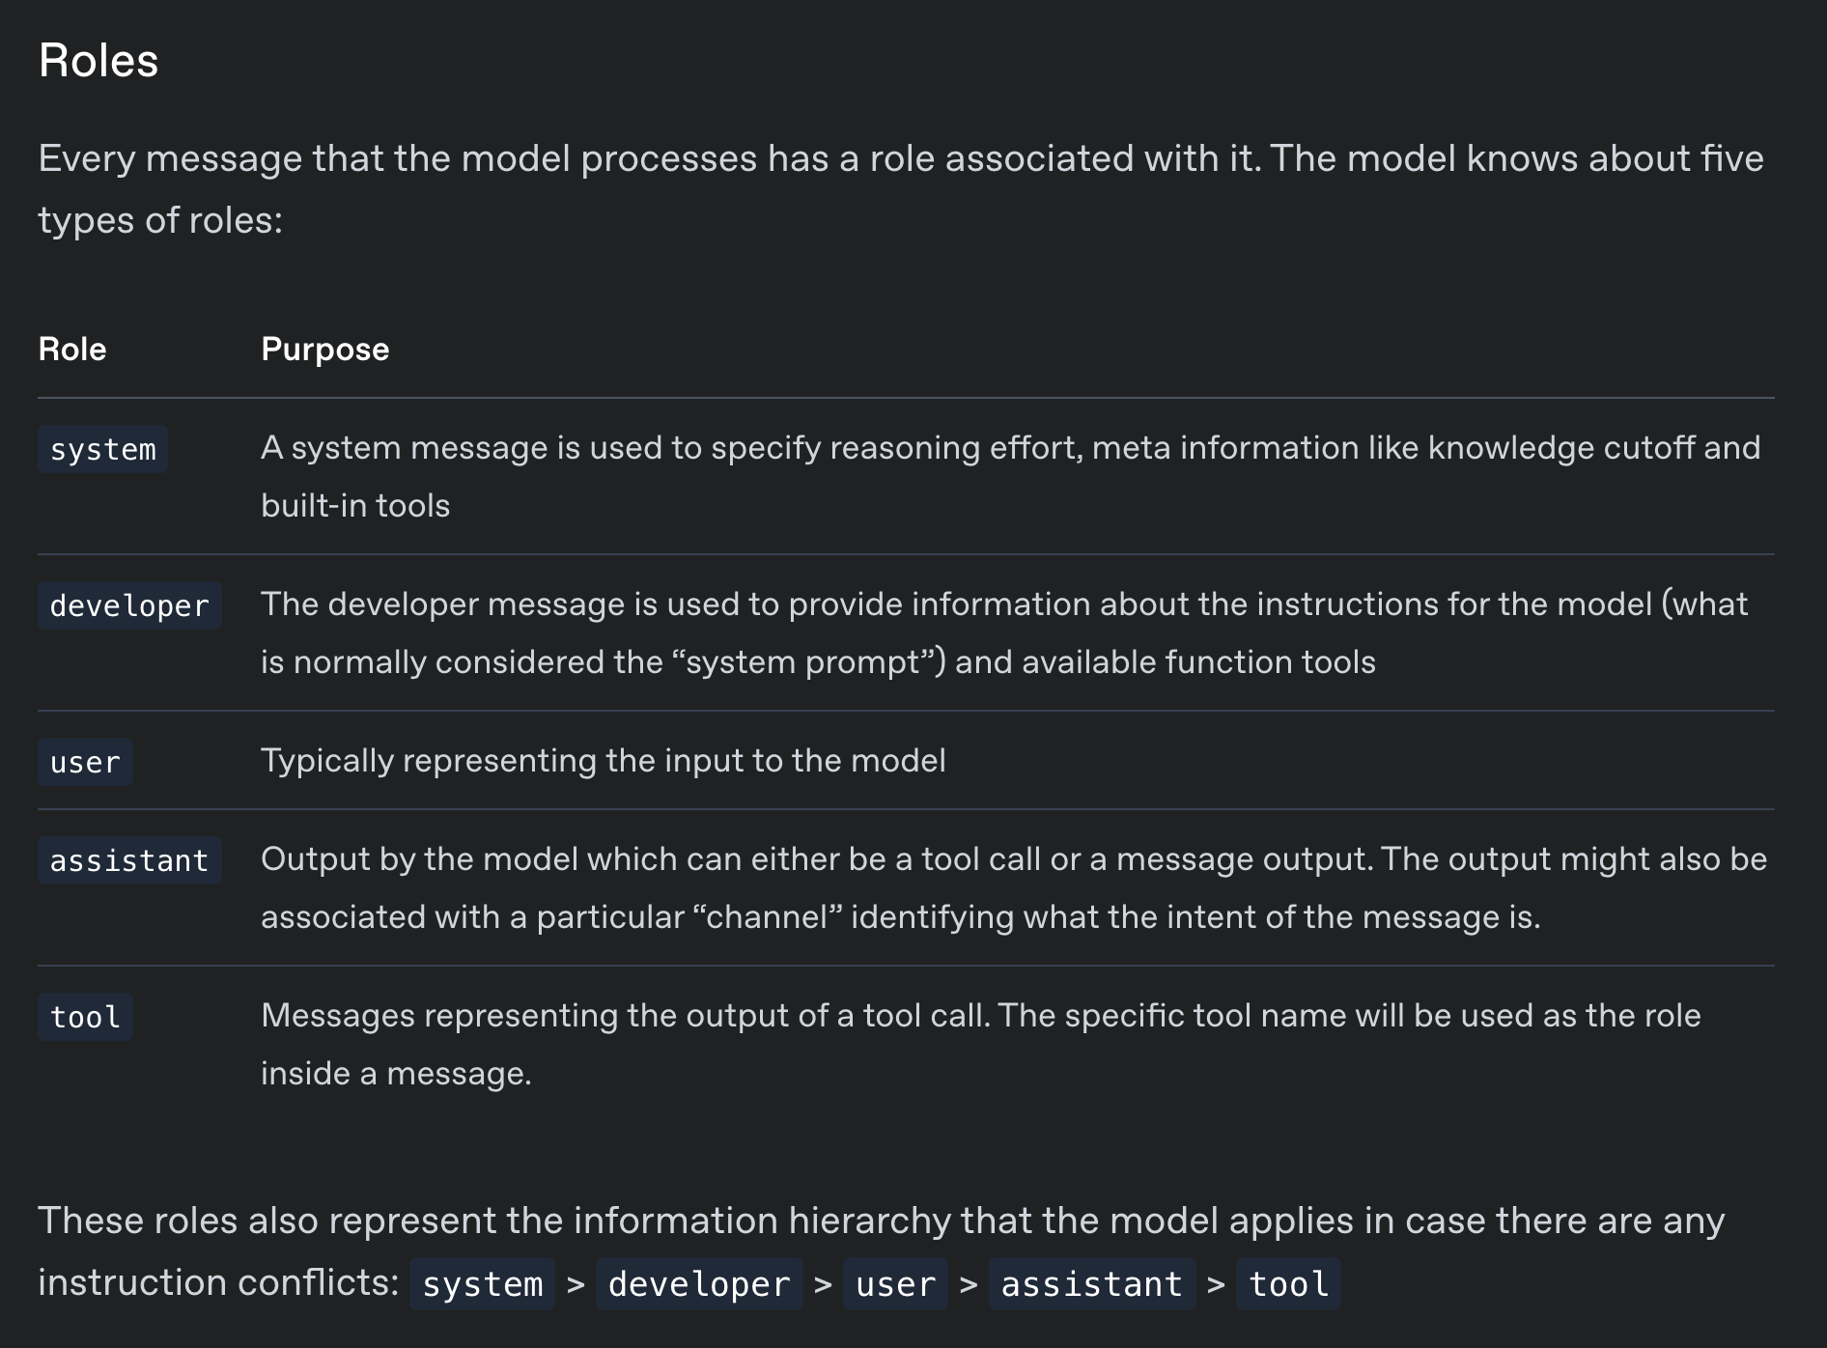Click the developer role code tag in table
This screenshot has height=1348, width=1827.
coord(129,605)
